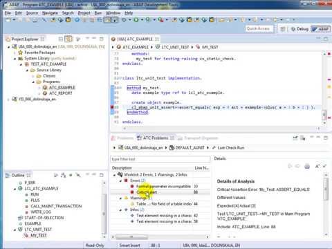Open the Debug button dropdown arrow

[x=129, y=20]
